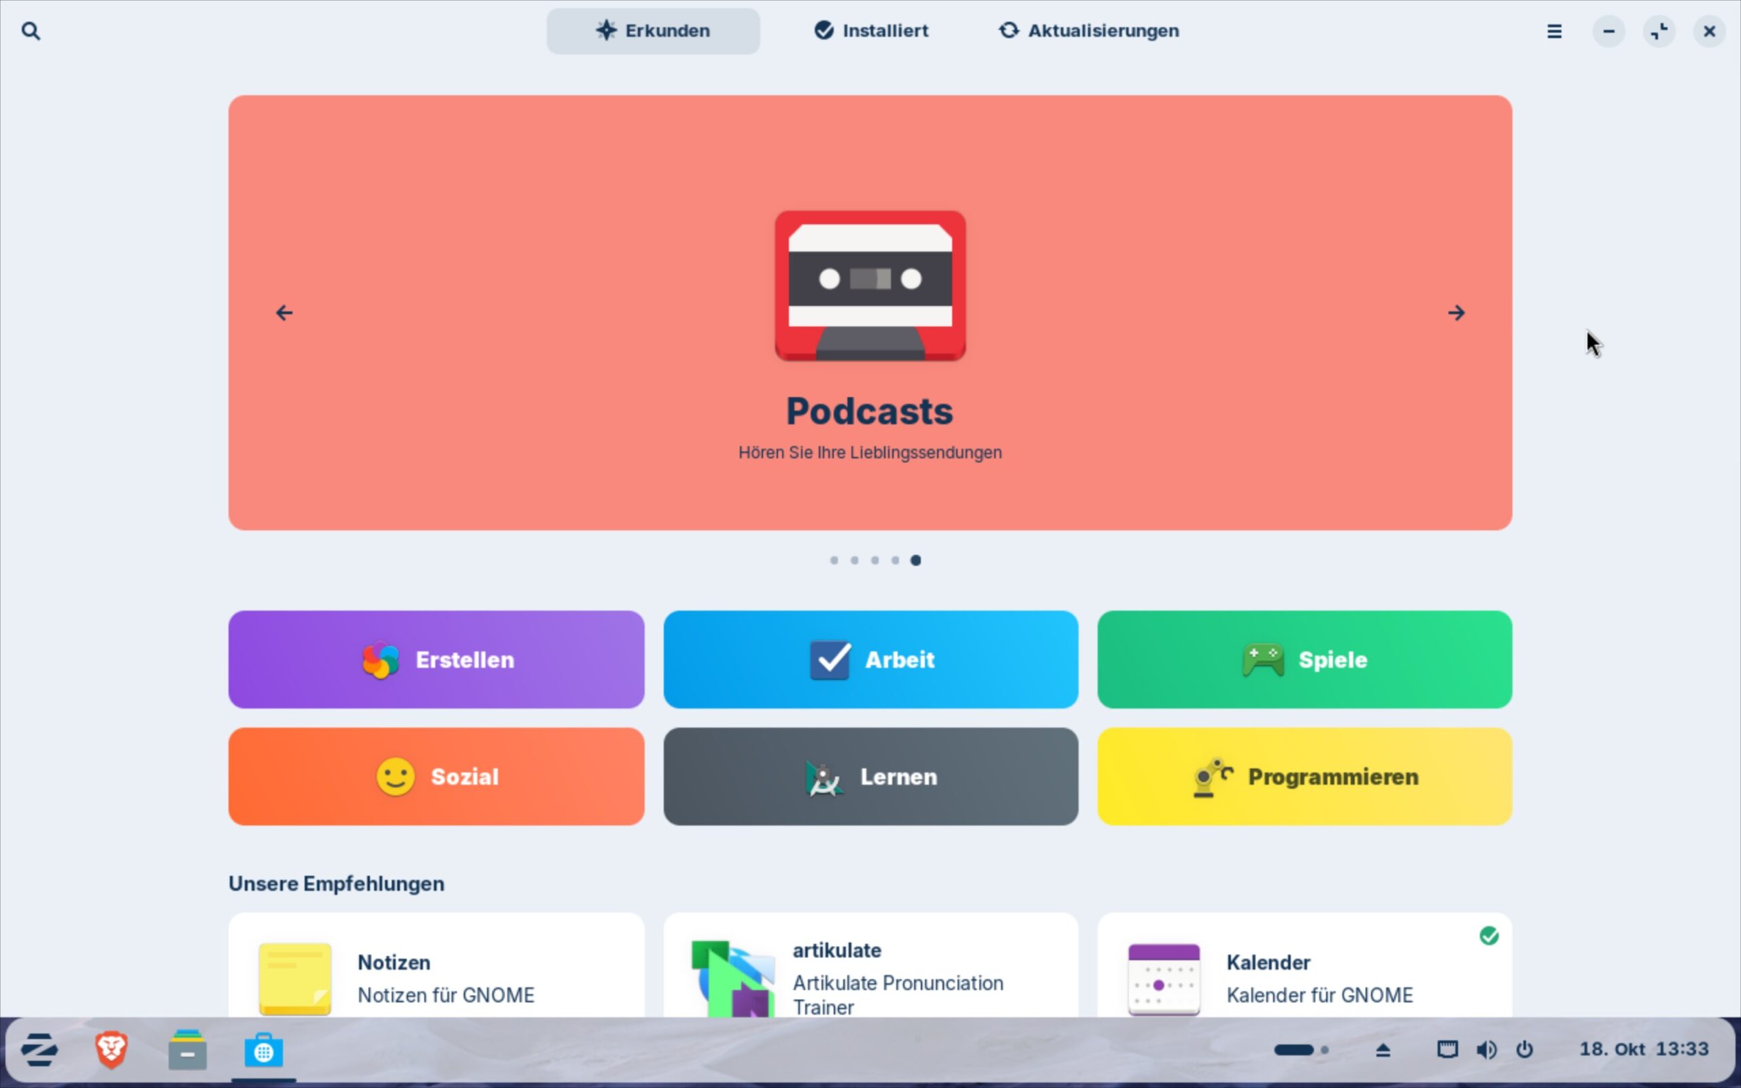Open the volume speaker tray icon

(1487, 1050)
